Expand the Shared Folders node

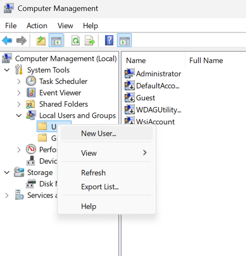[x=19, y=104]
